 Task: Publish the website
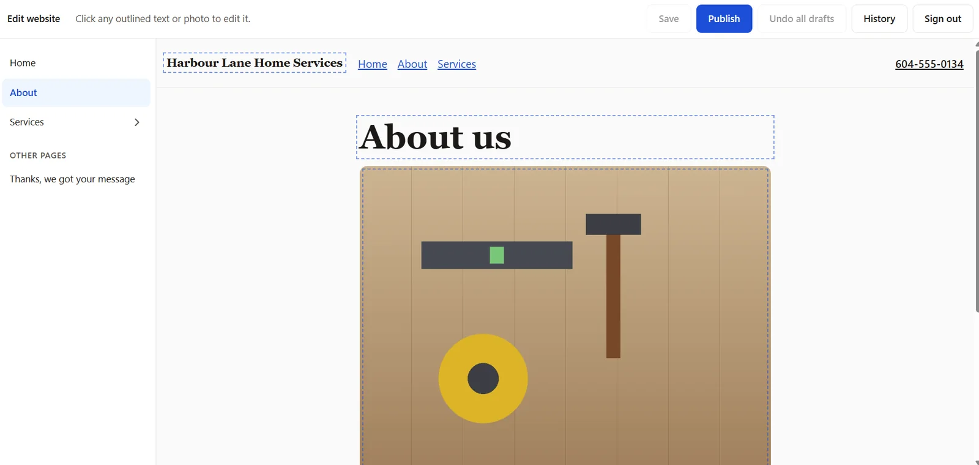tap(724, 19)
